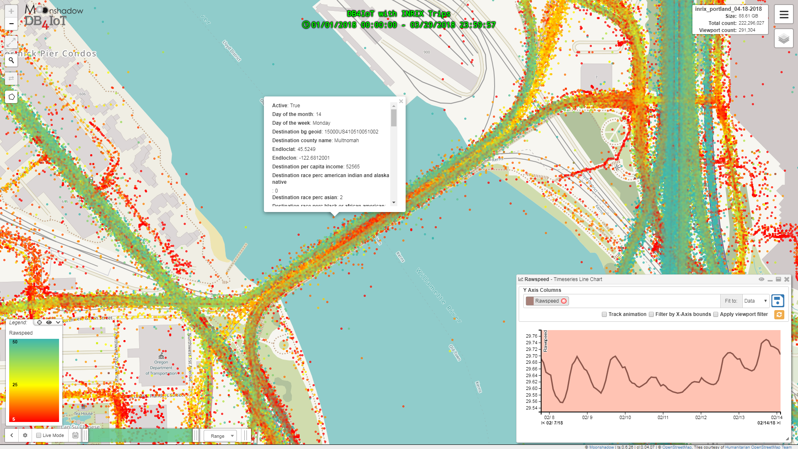Click the right timeline range handle
This screenshot has width=798, height=449.
[196, 435]
